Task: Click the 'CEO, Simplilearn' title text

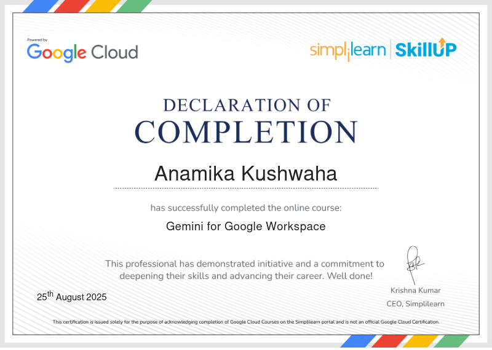Action: pyautogui.click(x=416, y=304)
